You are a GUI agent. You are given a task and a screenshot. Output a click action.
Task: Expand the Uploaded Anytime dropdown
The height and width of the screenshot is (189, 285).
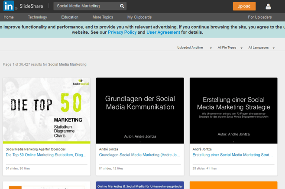(x=194, y=48)
